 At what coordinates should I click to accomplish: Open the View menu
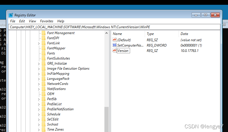pyautogui.click(x=32, y=21)
